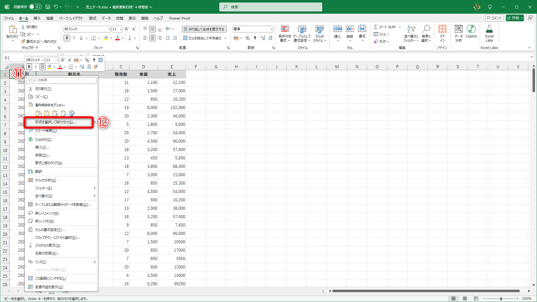Click the zoom slider in the status bar

pos(501,299)
